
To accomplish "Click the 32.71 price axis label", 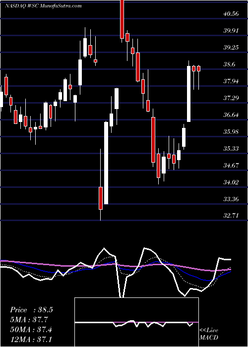I will [231, 215].
